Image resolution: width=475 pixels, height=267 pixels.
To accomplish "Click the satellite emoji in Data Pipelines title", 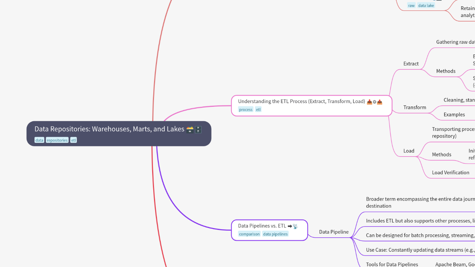I will pos(295,226).
